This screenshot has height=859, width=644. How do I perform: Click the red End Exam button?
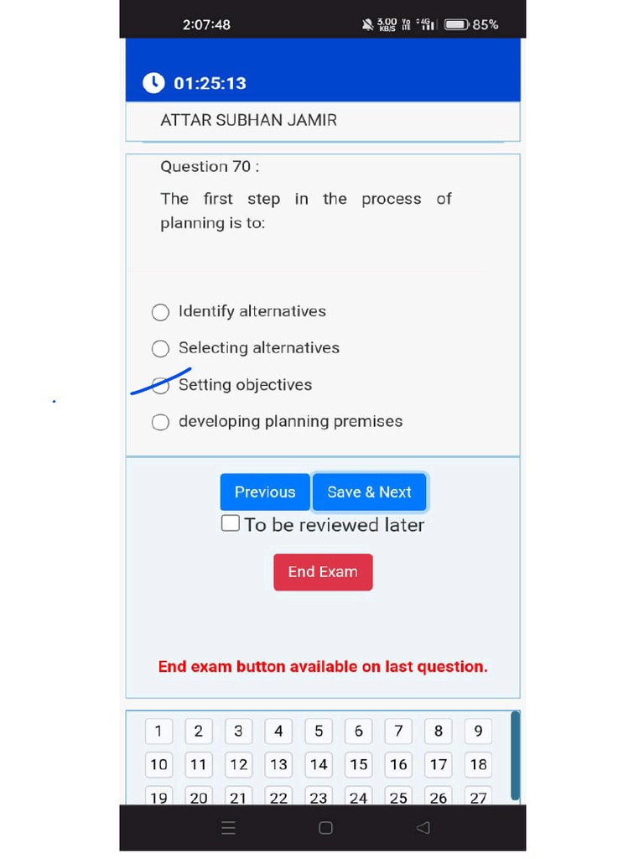[x=323, y=572]
